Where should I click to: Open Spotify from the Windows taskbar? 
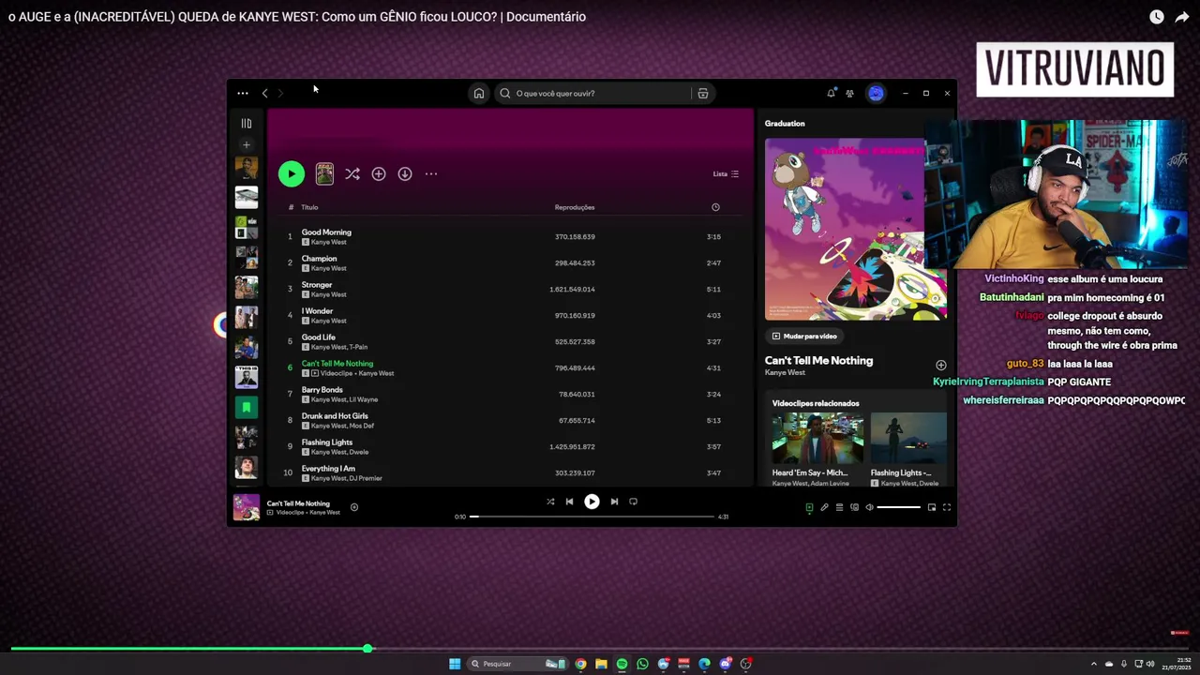click(622, 664)
